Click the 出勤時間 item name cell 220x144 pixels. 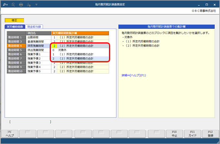tap(39, 37)
